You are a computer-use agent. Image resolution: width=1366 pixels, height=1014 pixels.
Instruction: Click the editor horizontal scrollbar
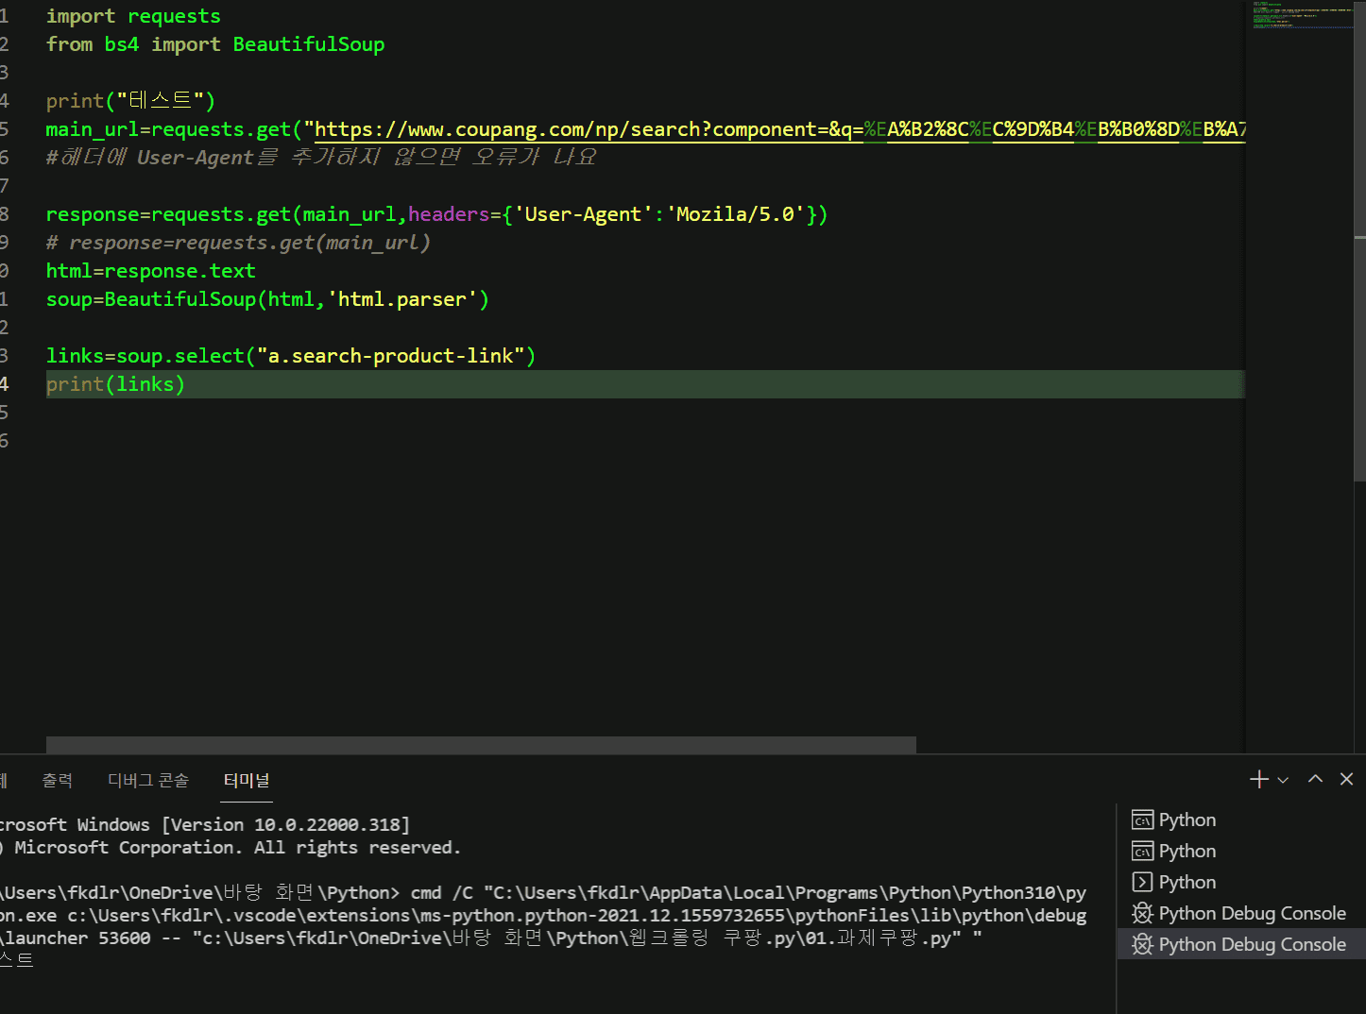point(481,745)
